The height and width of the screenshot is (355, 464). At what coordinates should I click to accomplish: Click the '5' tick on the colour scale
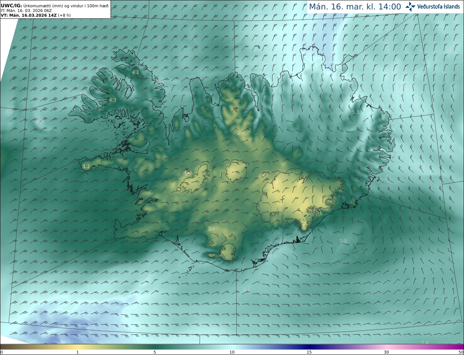155,352
